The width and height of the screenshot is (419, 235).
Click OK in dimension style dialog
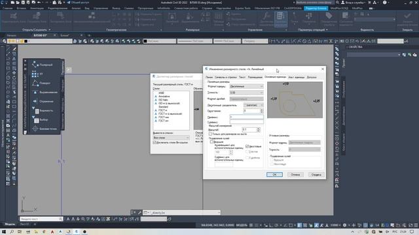(274, 174)
